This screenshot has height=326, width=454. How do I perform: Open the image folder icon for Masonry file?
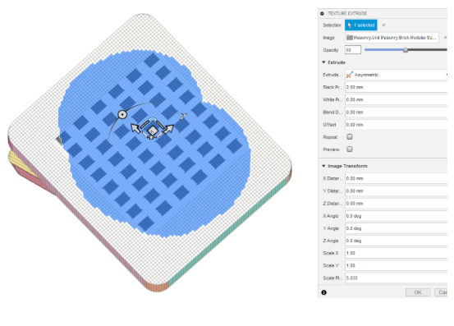pos(350,38)
